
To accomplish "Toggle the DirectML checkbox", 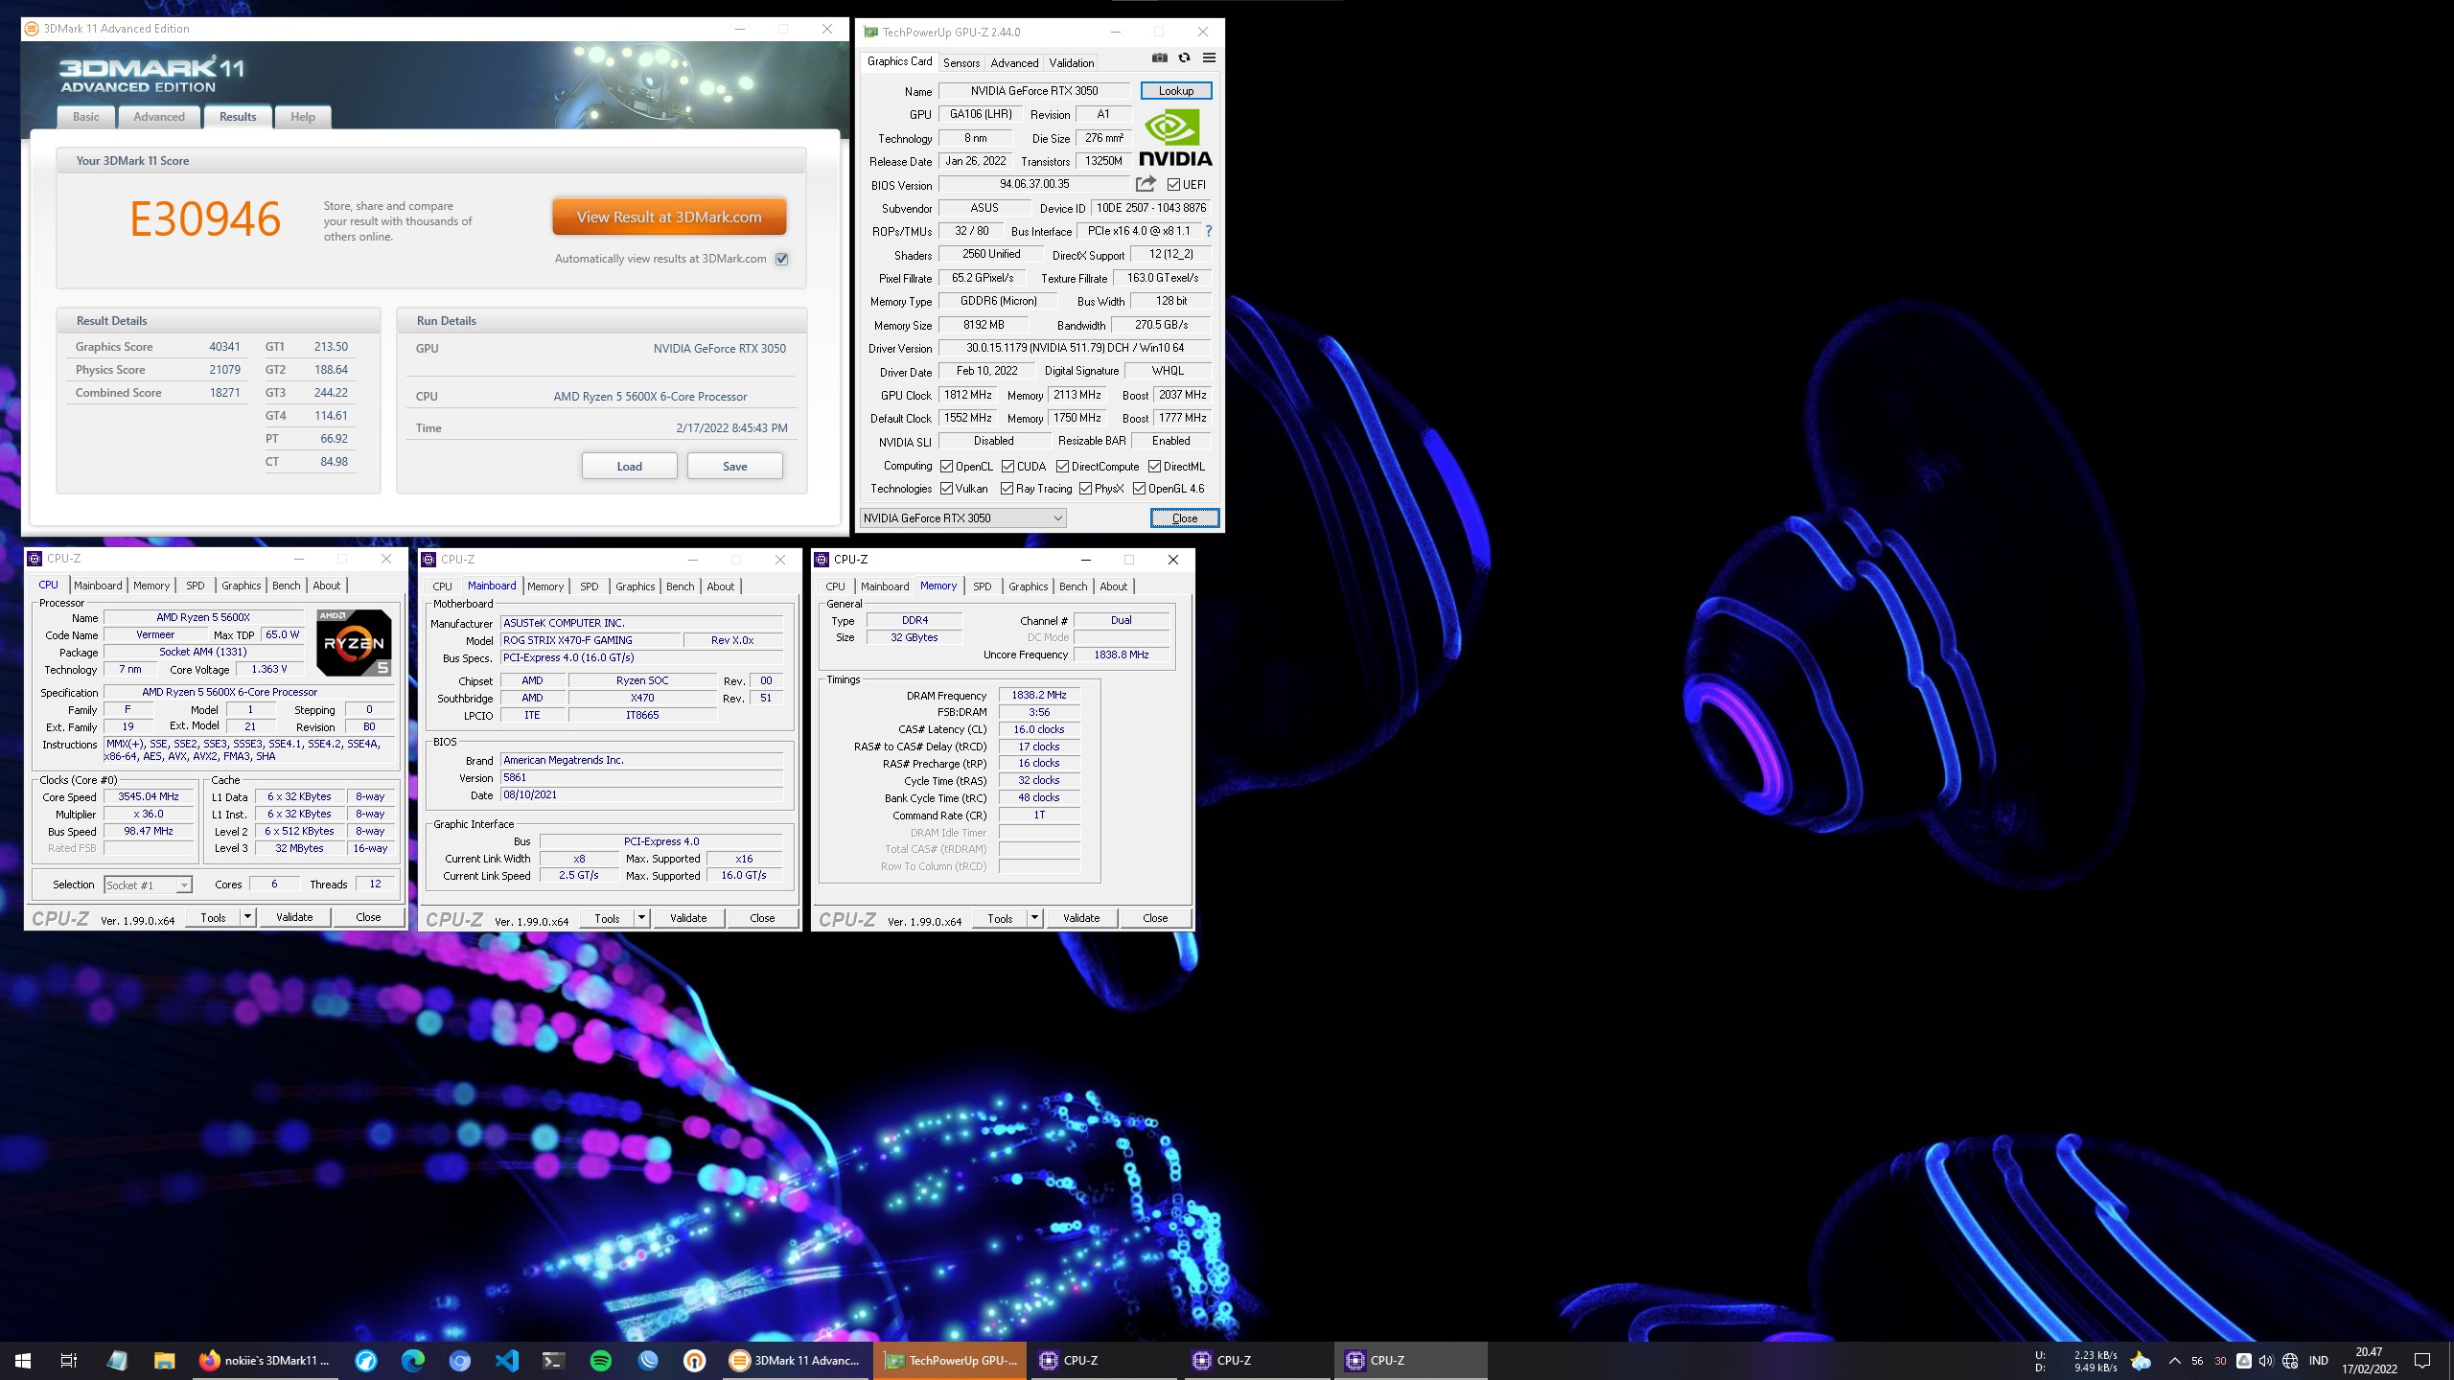I will coord(1154,467).
